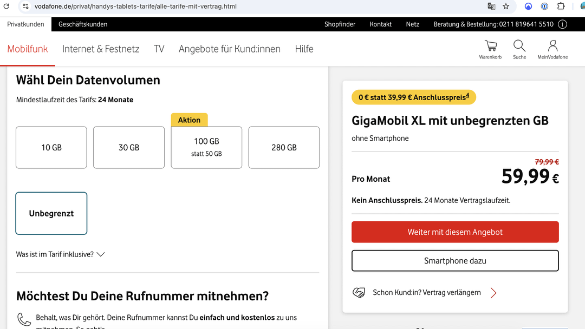Click the info icon beside phone number

(x=562, y=24)
